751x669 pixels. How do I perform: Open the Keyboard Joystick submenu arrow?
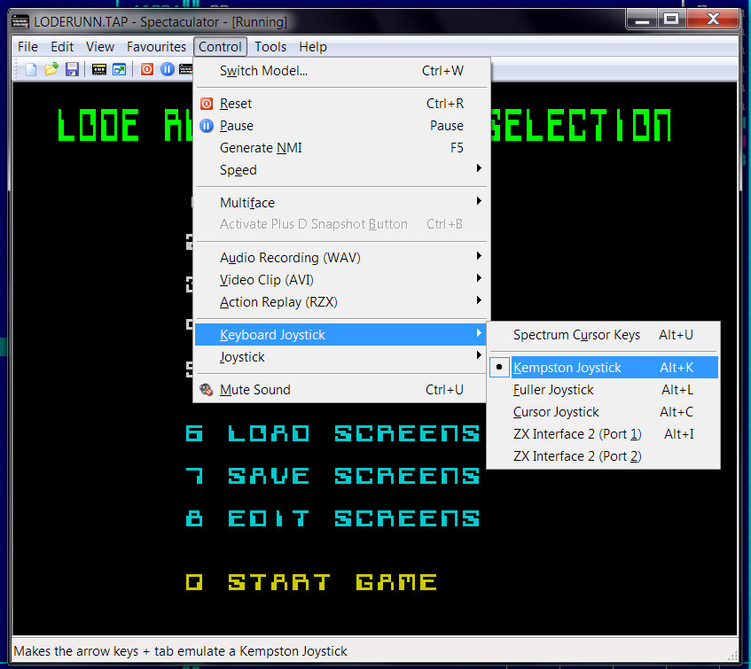[479, 333]
